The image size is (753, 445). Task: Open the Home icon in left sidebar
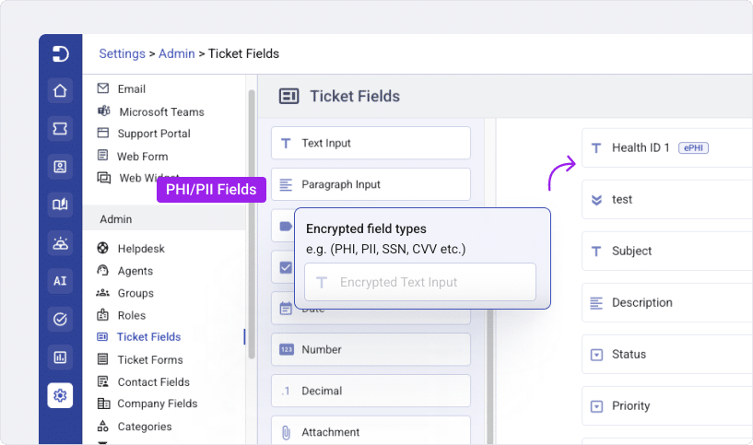60,90
